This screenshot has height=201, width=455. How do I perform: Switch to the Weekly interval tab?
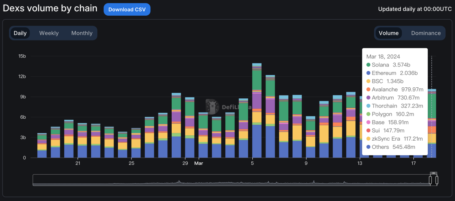click(x=49, y=33)
